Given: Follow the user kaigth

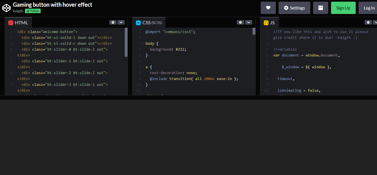Looking at the screenshot, I should click(33, 11).
